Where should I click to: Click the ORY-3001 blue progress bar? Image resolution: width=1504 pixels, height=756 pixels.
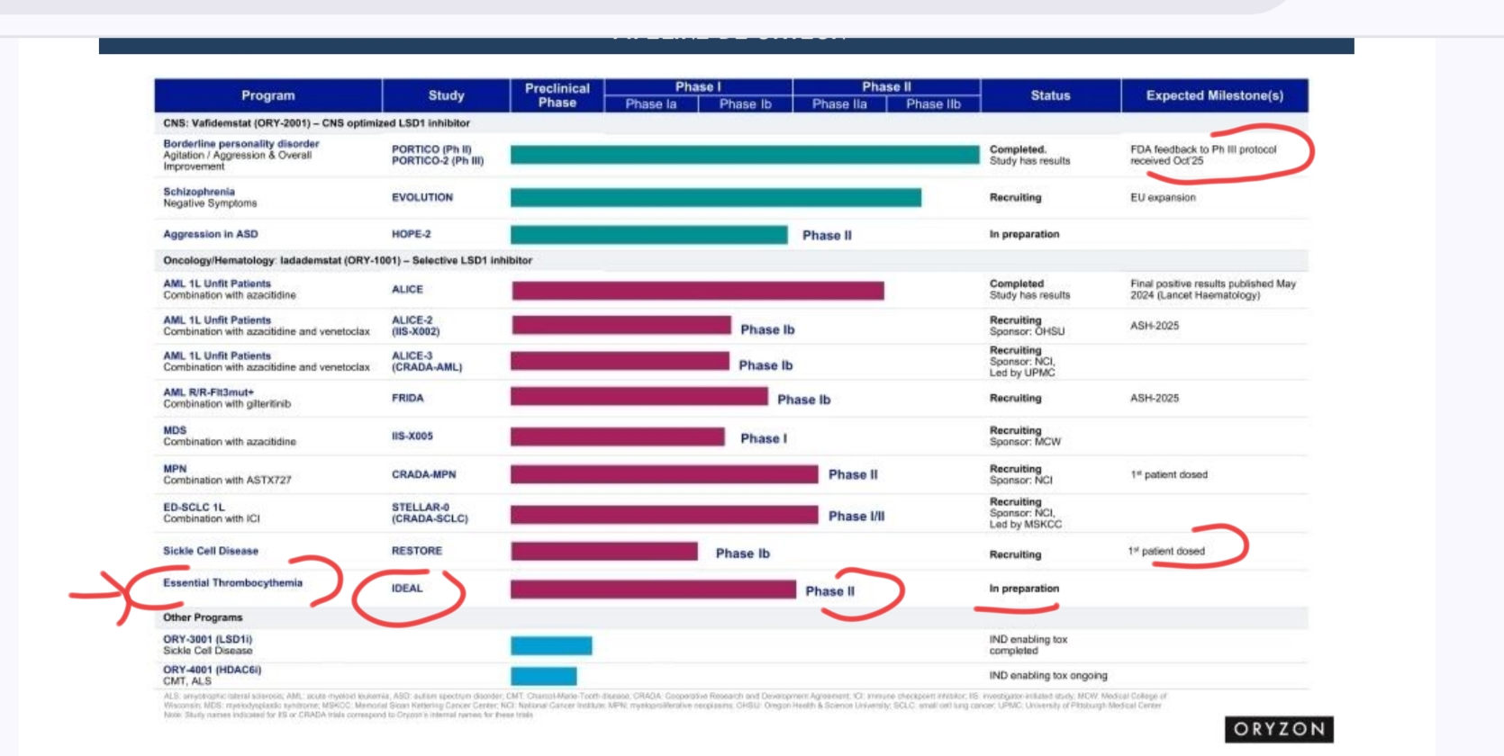[551, 645]
